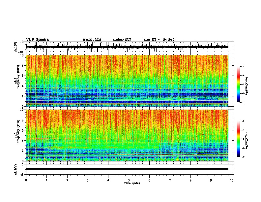Screen dimensions: 261x202
Task: Click the "Time (min)" x-axis label
Action: click(x=132, y=183)
